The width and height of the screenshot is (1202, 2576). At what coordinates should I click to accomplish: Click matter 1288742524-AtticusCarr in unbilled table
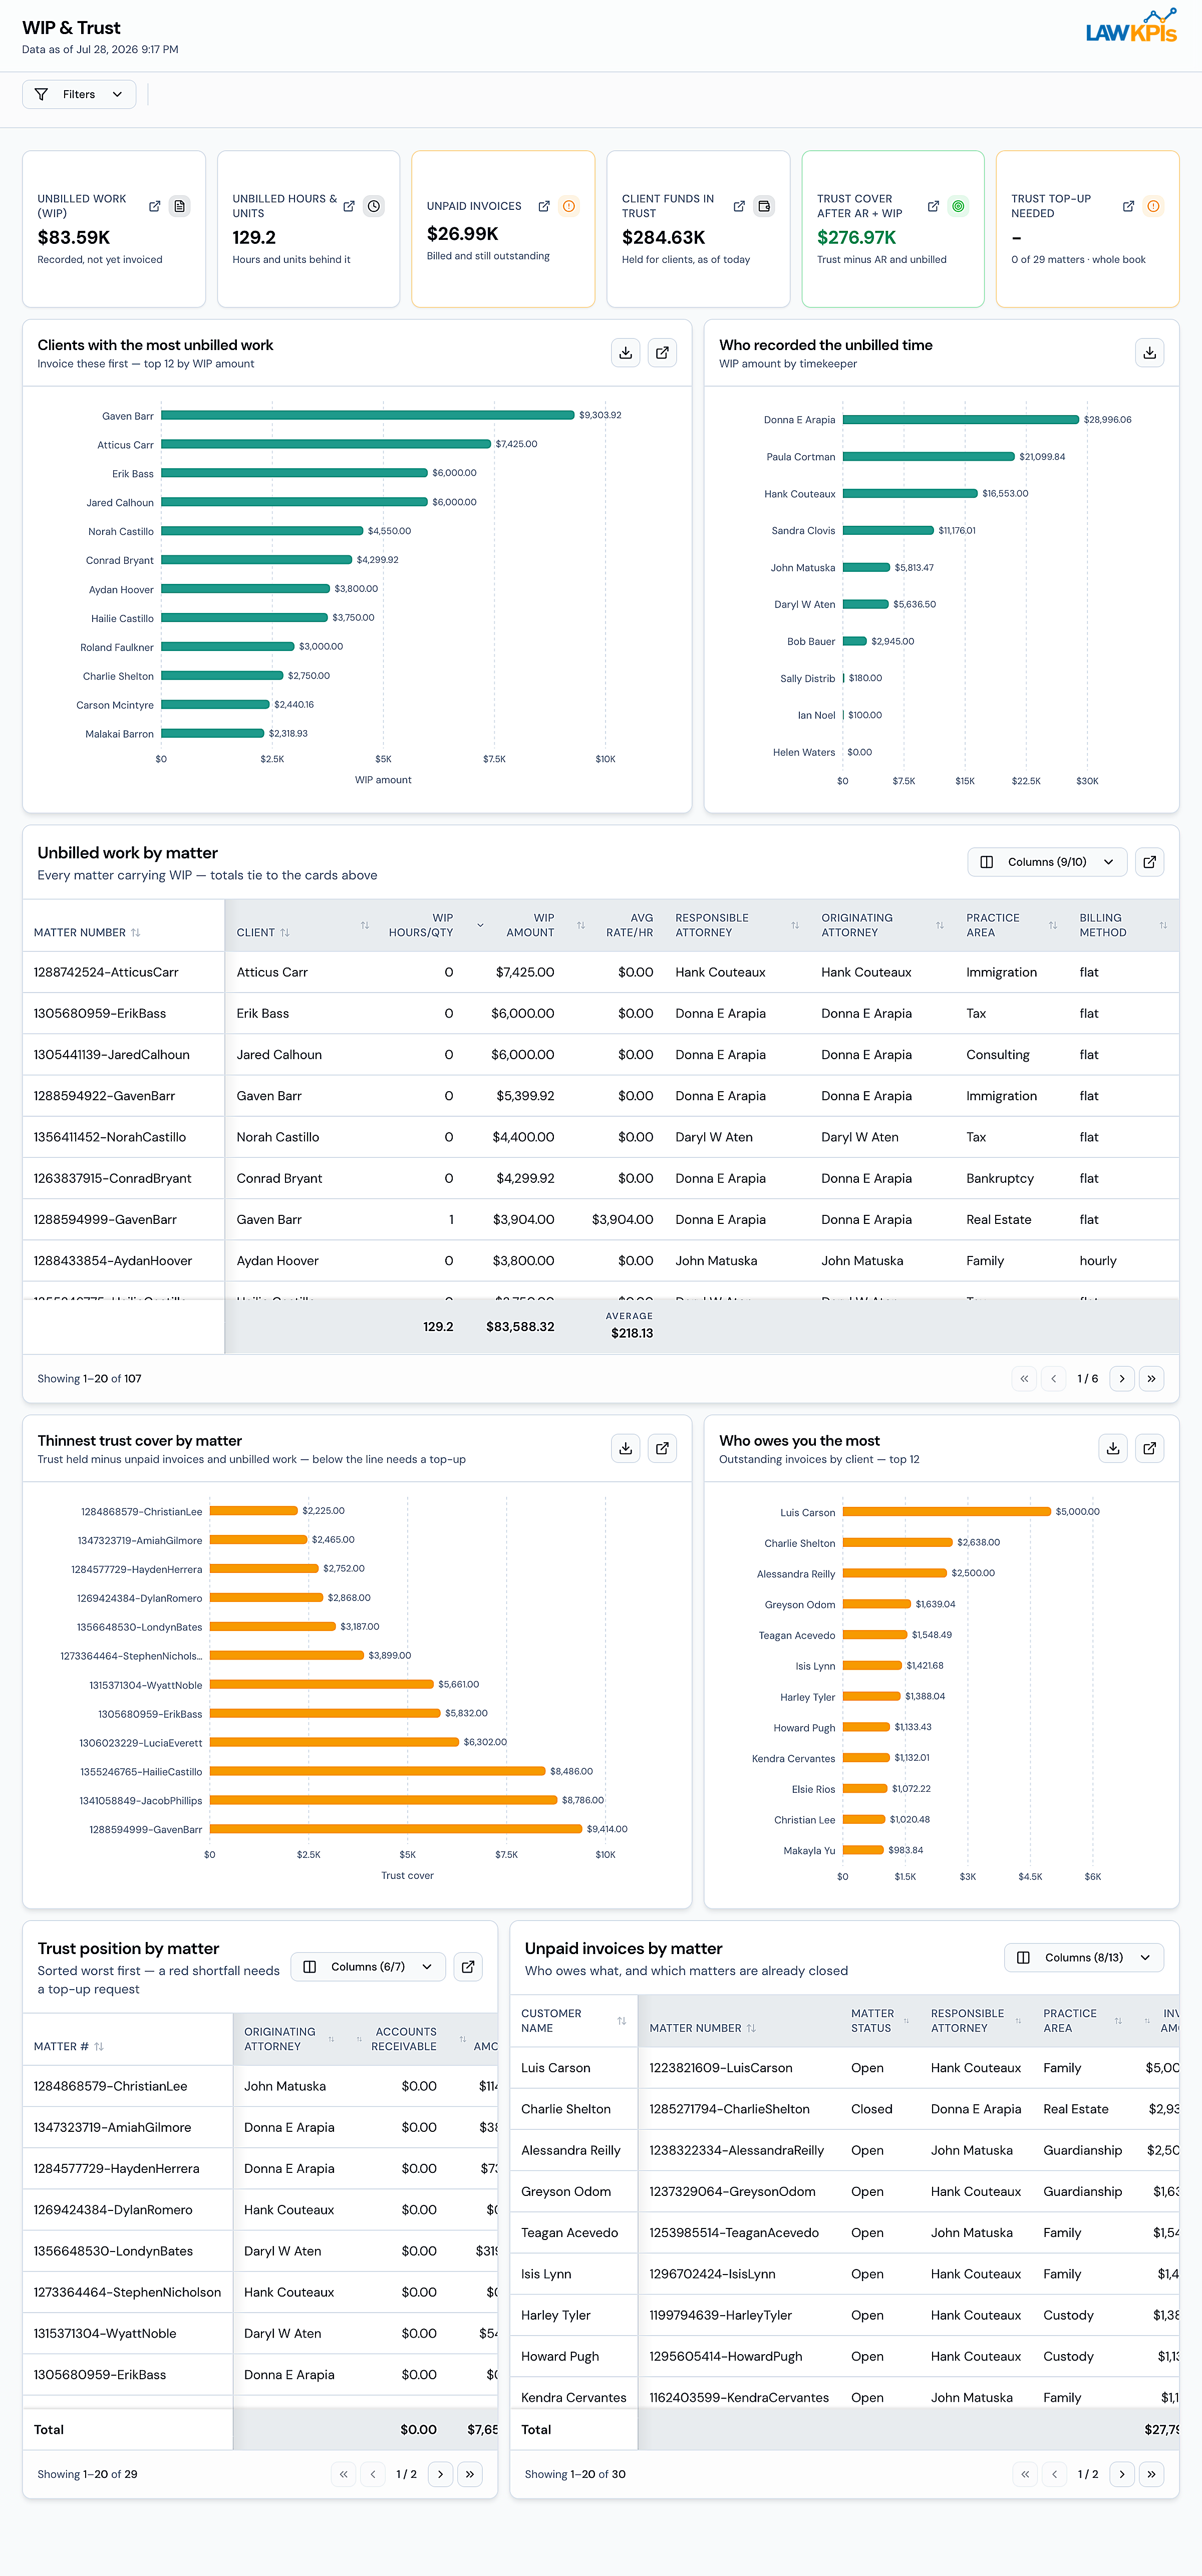coord(106,972)
